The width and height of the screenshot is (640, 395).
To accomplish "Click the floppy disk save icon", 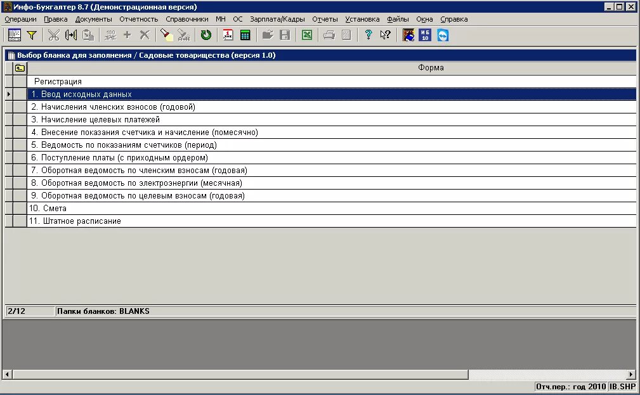I will coord(285,35).
